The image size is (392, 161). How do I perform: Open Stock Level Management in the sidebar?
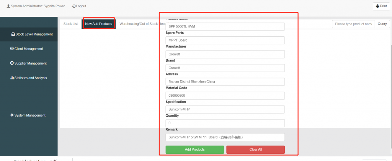(x=29, y=34)
